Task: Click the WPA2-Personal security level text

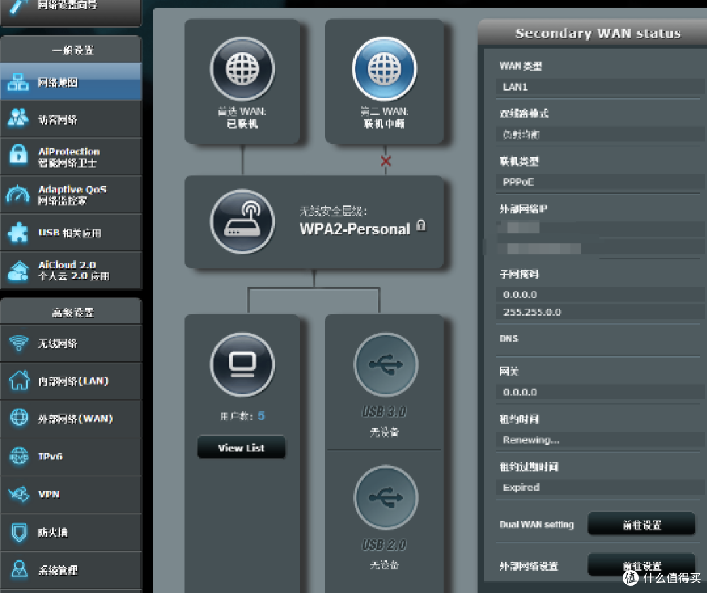Action: click(355, 229)
